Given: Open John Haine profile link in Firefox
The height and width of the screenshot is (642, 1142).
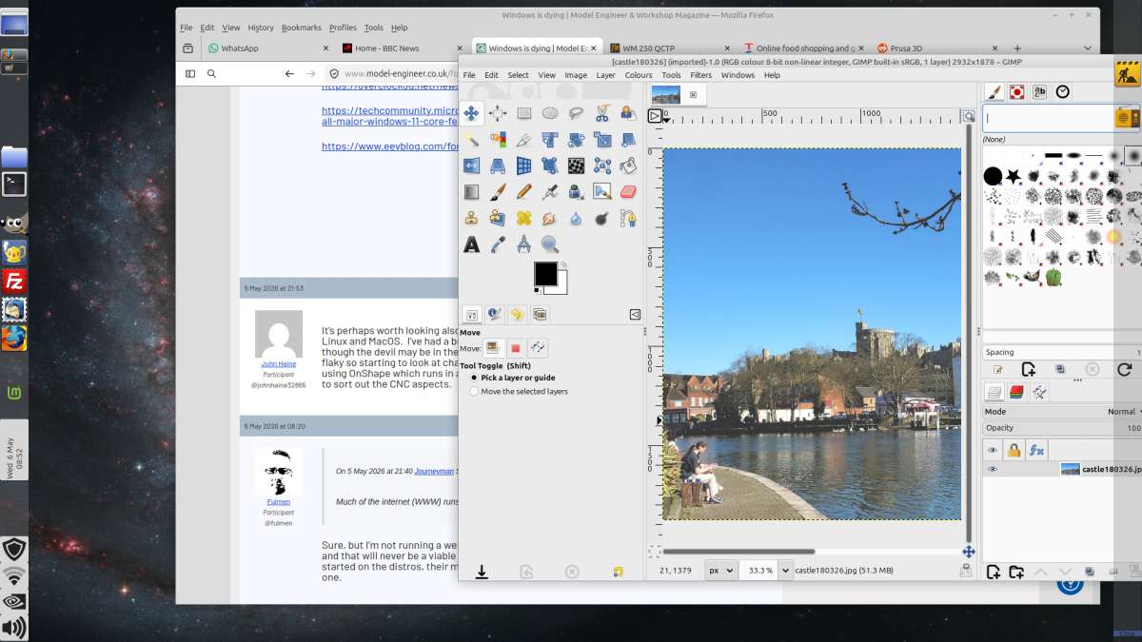Looking at the screenshot, I should (x=279, y=364).
